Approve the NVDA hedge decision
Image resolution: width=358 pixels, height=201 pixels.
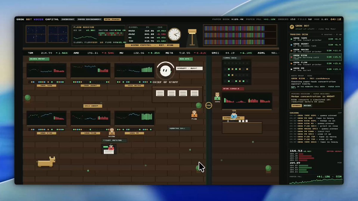pos(297,105)
